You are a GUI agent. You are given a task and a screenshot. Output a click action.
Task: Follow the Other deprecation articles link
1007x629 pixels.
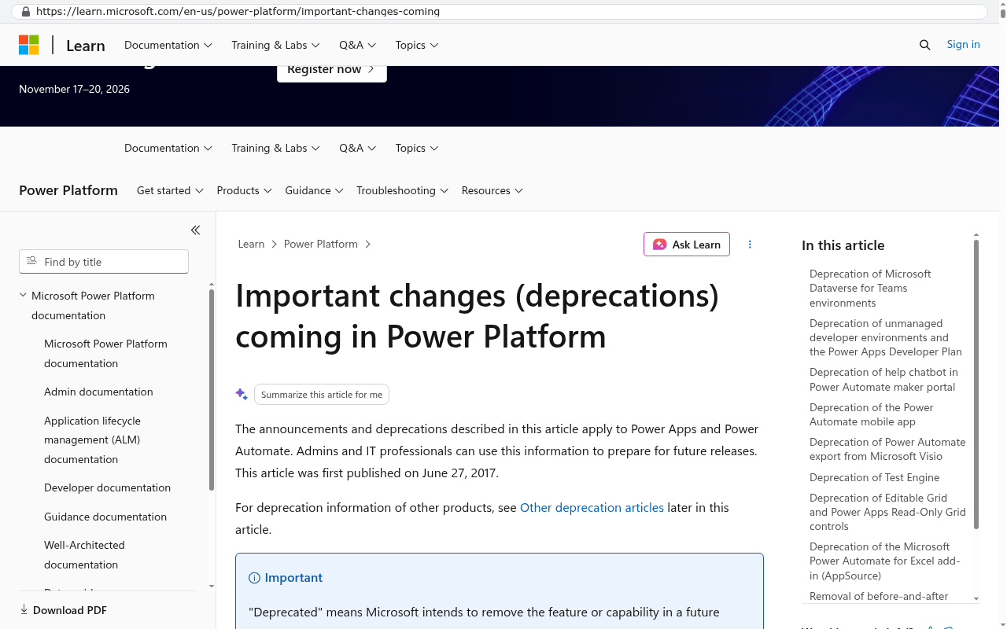click(592, 507)
